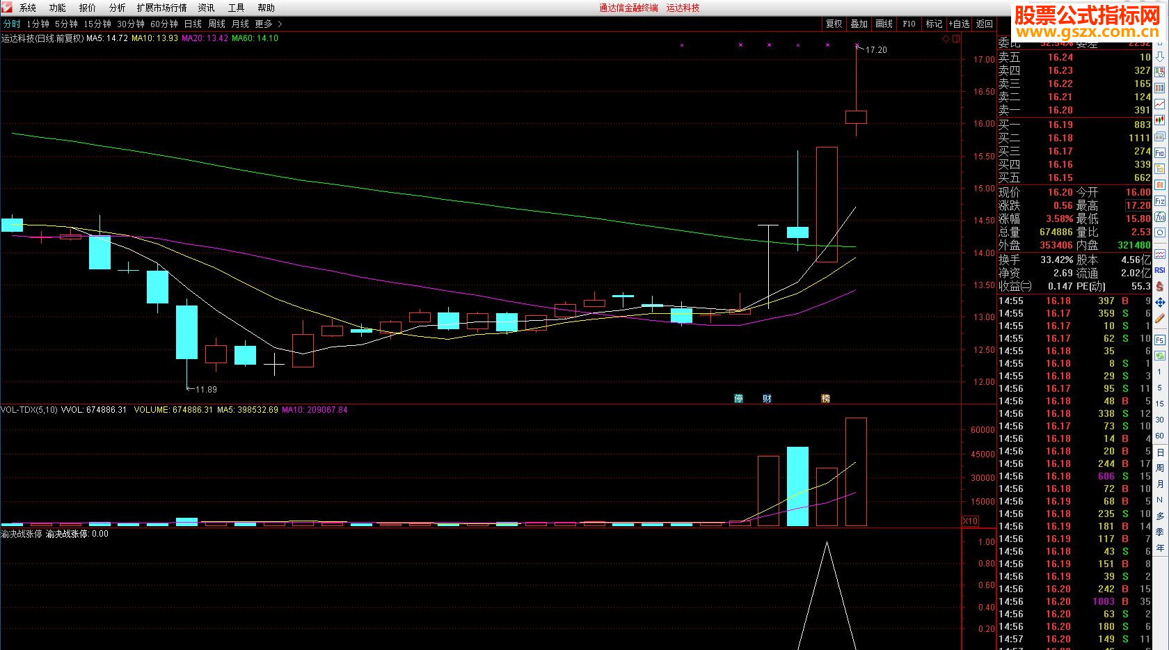Switch to 15-minute period in sidebar
The image size is (1169, 650).
[1159, 404]
